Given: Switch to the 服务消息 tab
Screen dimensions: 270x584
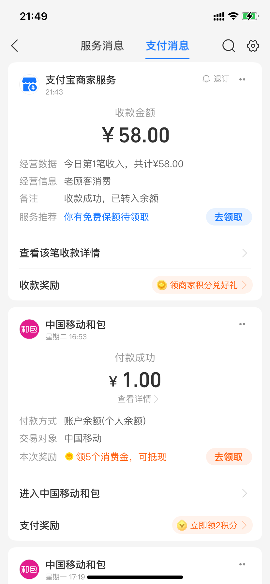Looking at the screenshot, I should [x=102, y=46].
